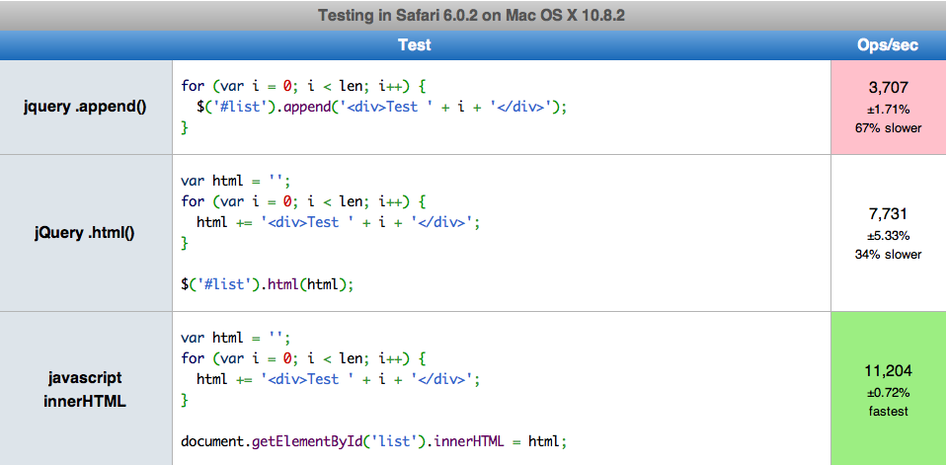Click the document.getElementById innerHTML line
Image resolution: width=947 pixels, height=465 pixels.
(374, 441)
